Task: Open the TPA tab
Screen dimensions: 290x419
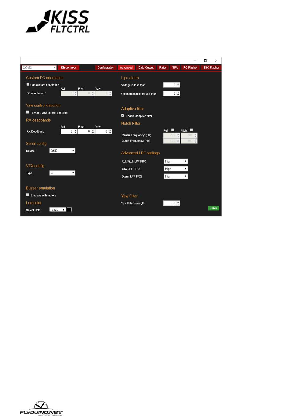Action: click(175, 68)
